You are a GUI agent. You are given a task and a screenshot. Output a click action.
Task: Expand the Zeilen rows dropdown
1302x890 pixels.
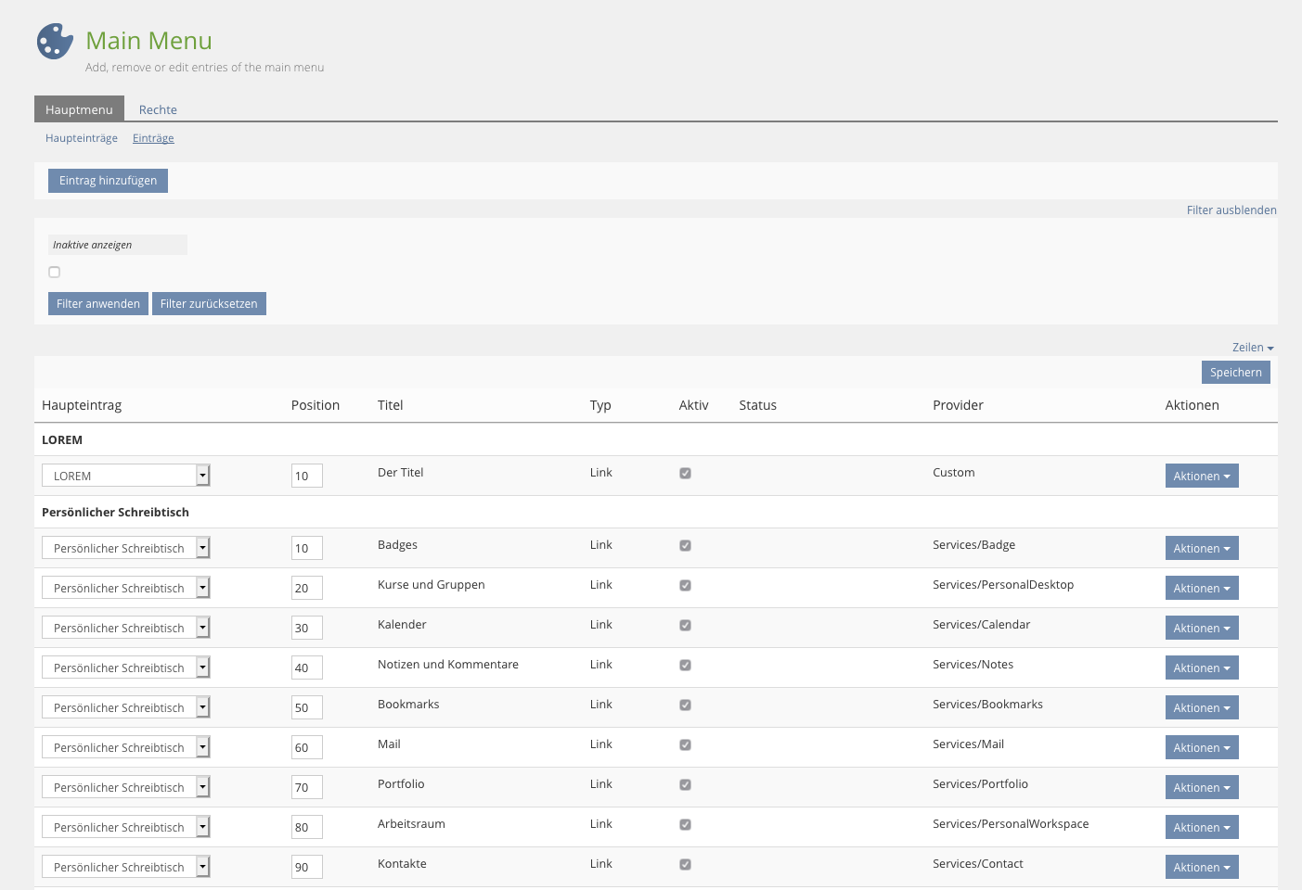point(1252,348)
